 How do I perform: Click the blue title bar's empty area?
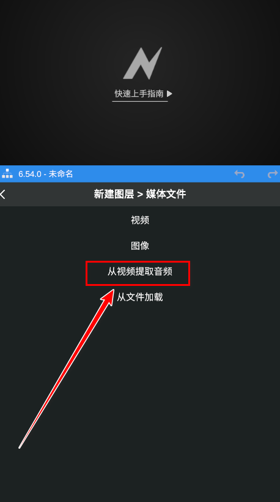[153, 174]
